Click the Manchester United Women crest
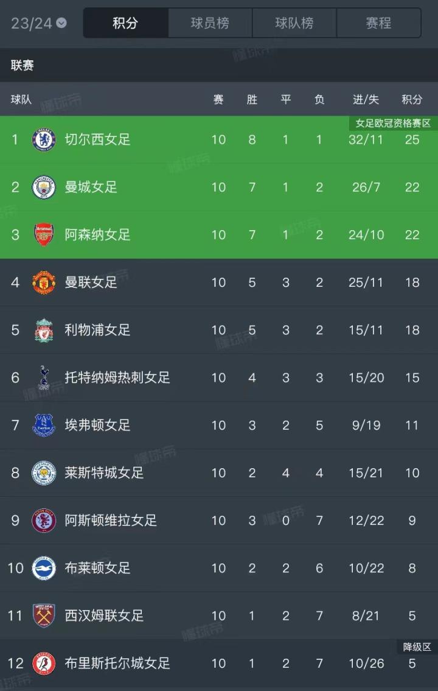The image size is (438, 691). click(44, 282)
